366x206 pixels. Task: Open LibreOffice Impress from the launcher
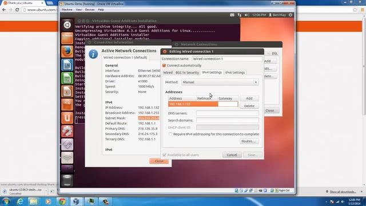click(x=67, y=92)
